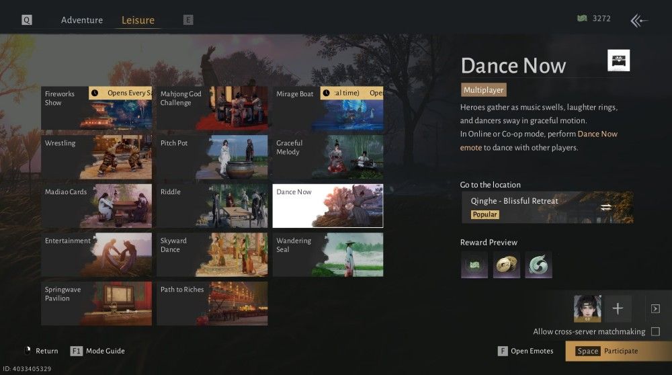Click the Opens Every schedule banner
The height and width of the screenshot is (375, 672).
click(x=120, y=93)
